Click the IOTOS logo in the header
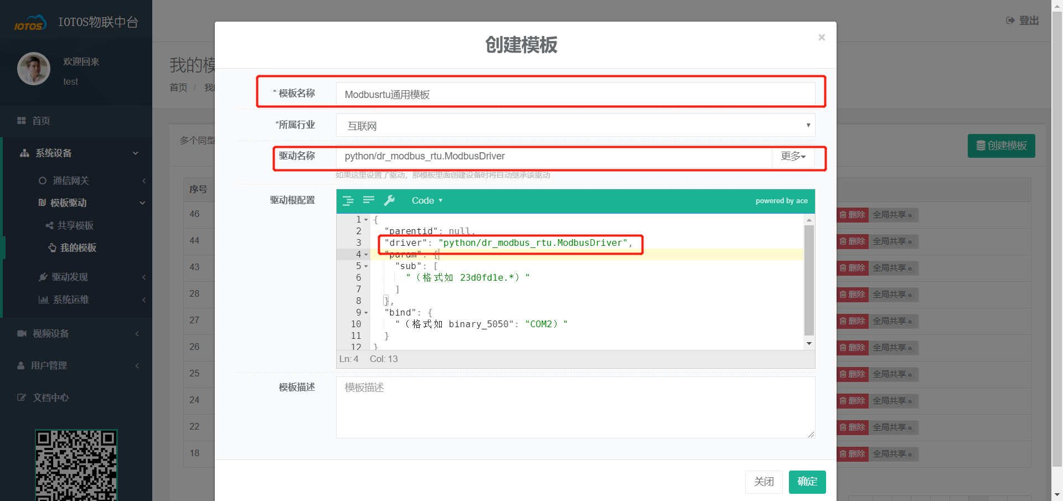The image size is (1063, 501). coord(30,23)
